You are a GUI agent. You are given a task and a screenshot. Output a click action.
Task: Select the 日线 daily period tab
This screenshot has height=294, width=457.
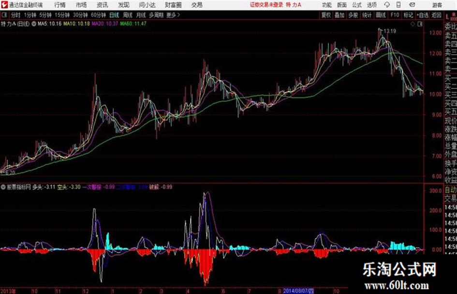114,15
